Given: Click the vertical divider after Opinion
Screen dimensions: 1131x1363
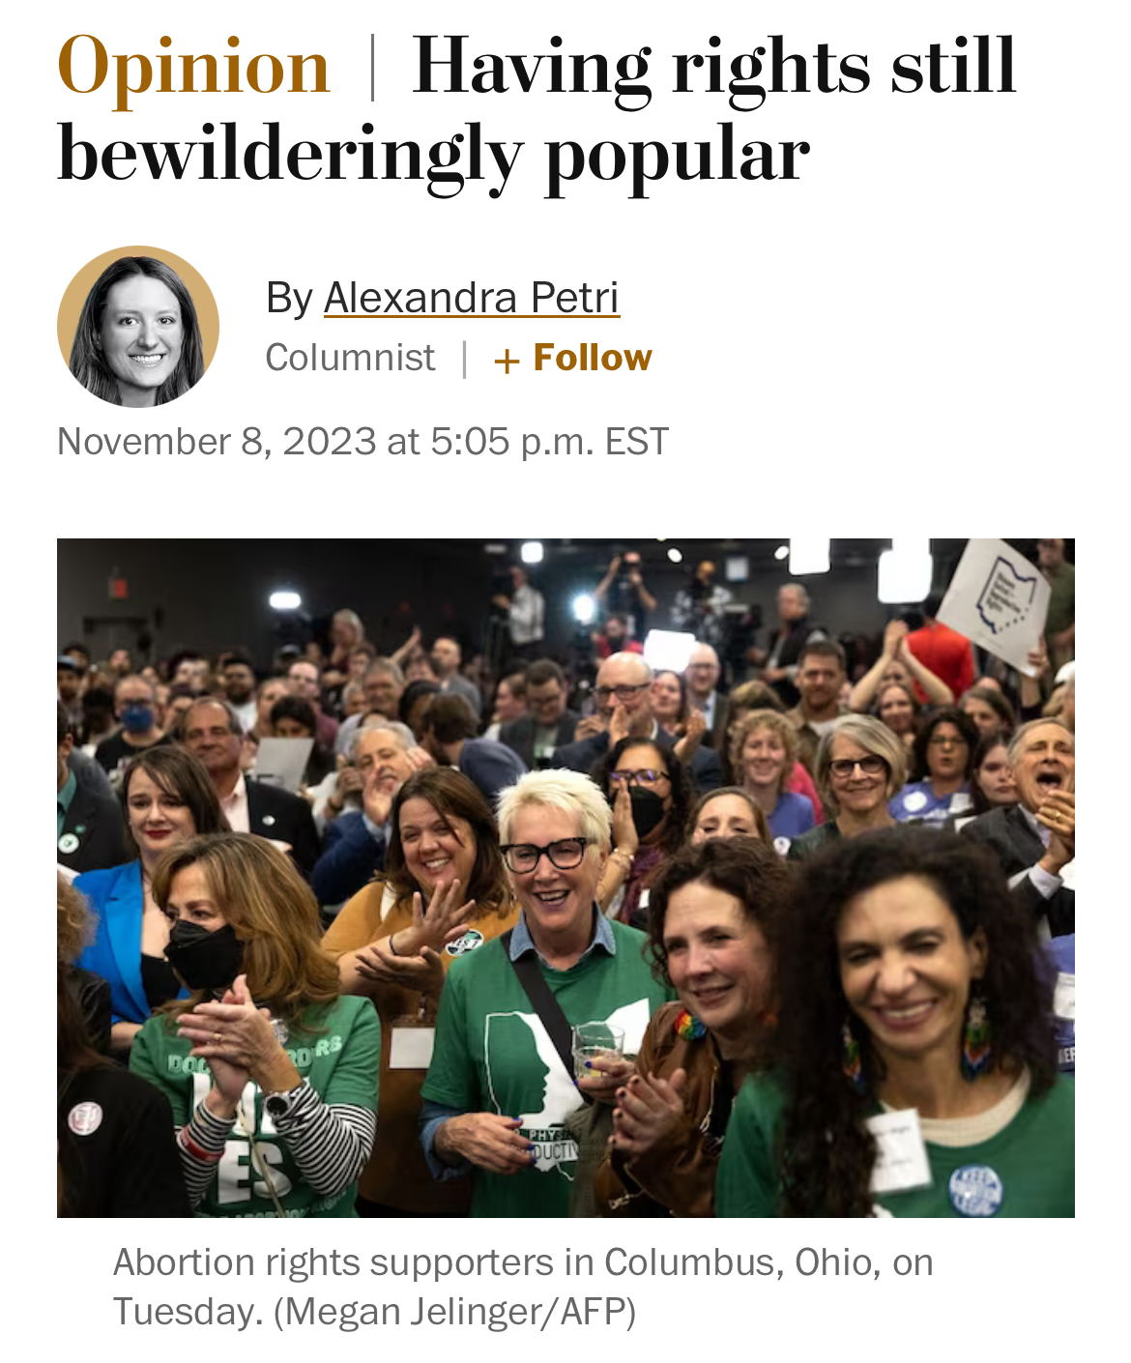Looking at the screenshot, I should point(372,66).
